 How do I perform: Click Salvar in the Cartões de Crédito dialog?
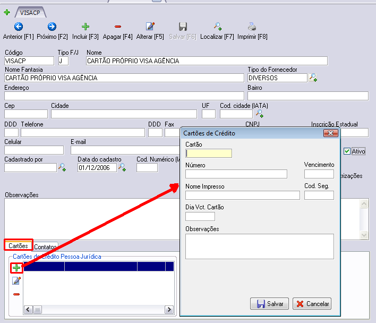[270, 304]
